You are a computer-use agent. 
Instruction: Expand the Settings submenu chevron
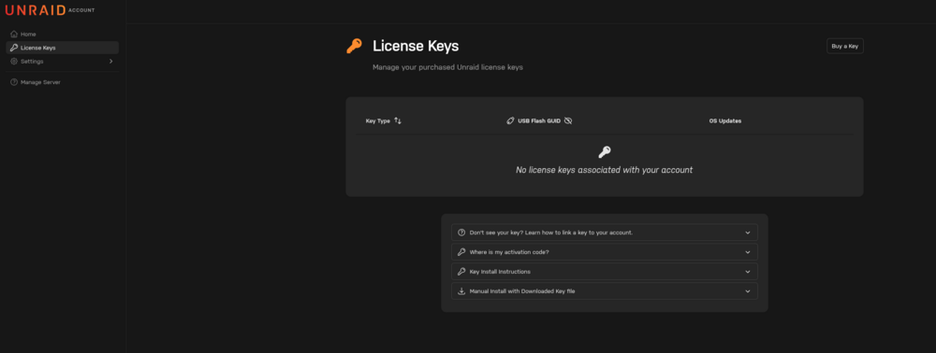111,62
